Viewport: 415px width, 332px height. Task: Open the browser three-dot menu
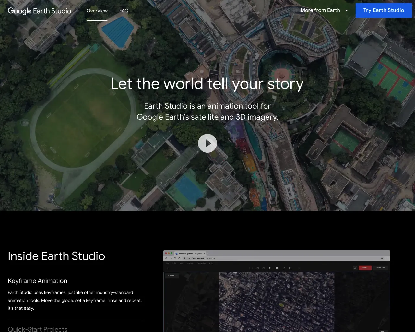[387, 258]
